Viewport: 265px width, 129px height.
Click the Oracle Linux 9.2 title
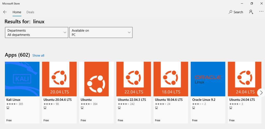point(204,100)
